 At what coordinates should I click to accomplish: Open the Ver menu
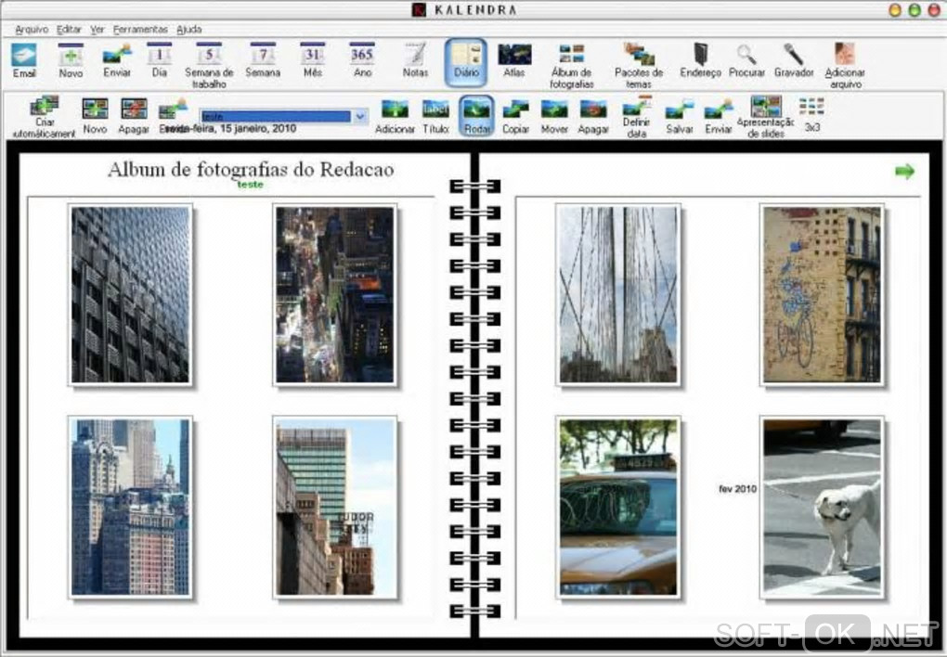coord(97,29)
